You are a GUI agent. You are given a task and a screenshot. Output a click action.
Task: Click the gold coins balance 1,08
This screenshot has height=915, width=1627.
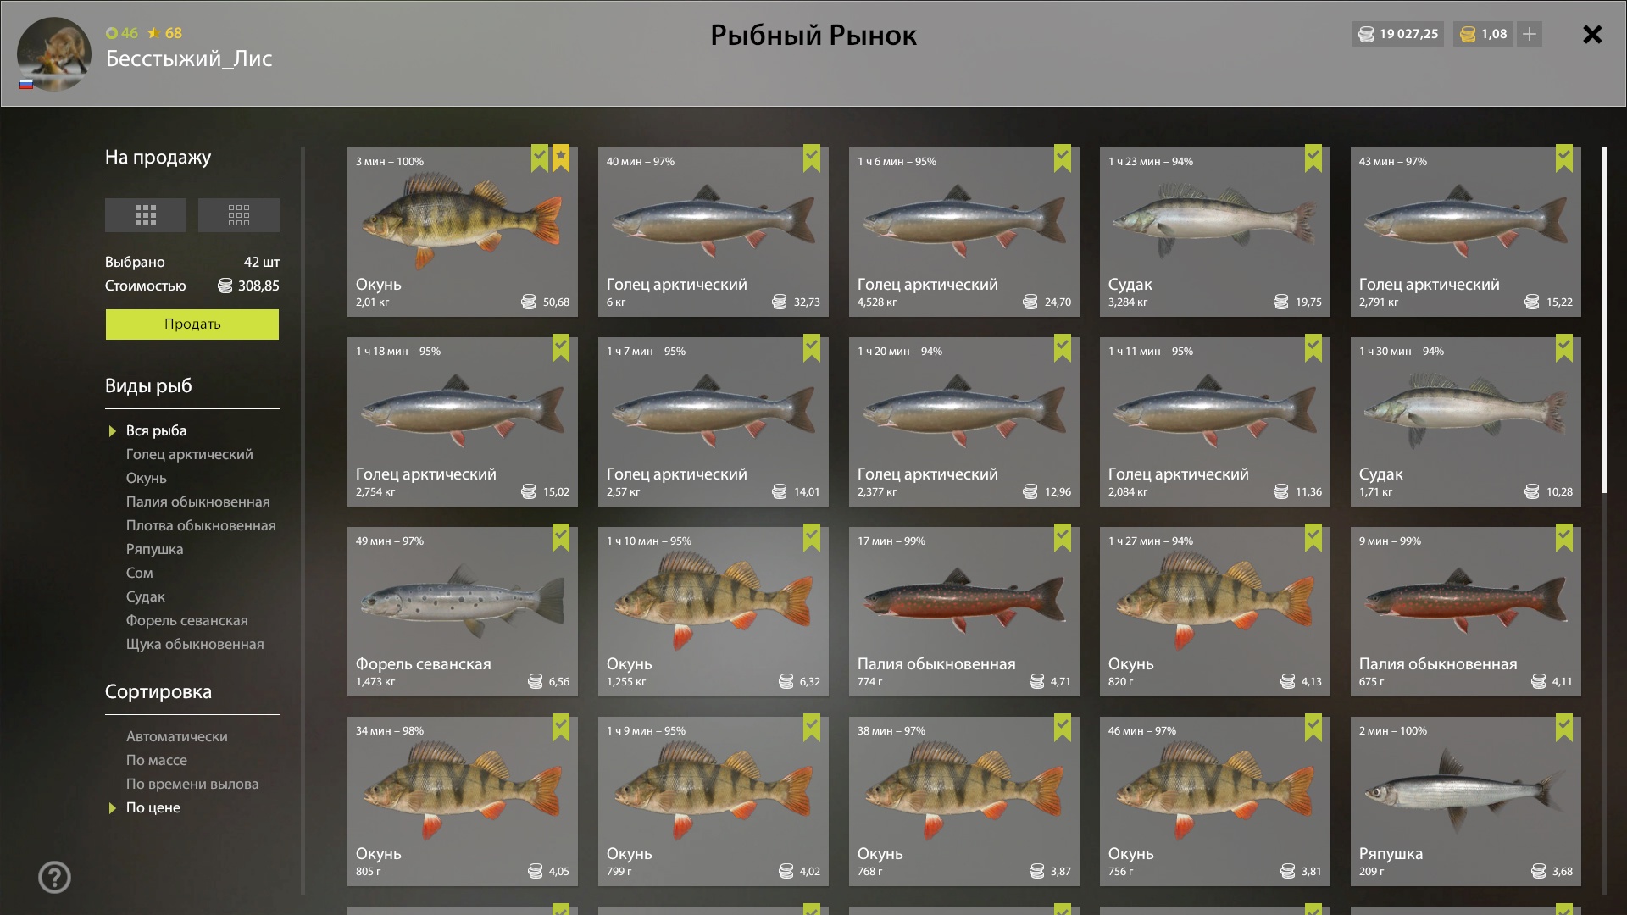click(x=1484, y=34)
